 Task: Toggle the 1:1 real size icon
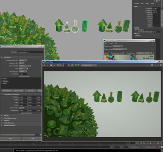(72, 65)
